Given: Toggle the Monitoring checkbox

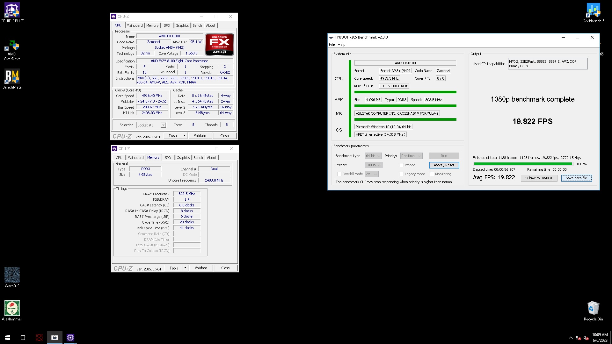Looking at the screenshot, I should (432, 174).
